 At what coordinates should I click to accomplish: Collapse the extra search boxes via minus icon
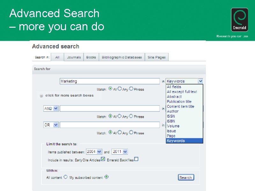[41, 95]
